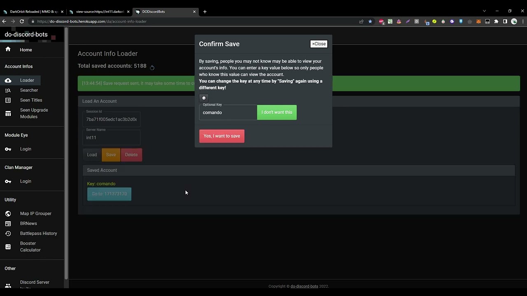Follow the do-discord-bots footer link
This screenshot has width=527, height=296.
(x=304, y=286)
